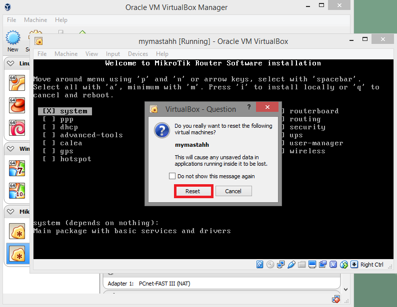Click the system package entry in installer
Image resolution: width=397 pixels, height=307 pixels.
point(65,111)
